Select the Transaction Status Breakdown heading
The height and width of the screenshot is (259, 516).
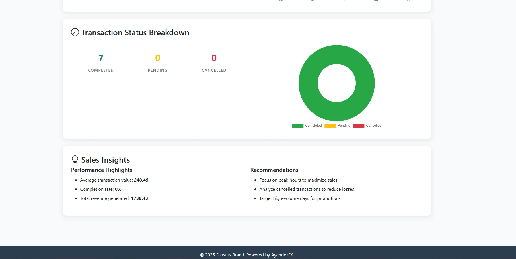coord(135,32)
